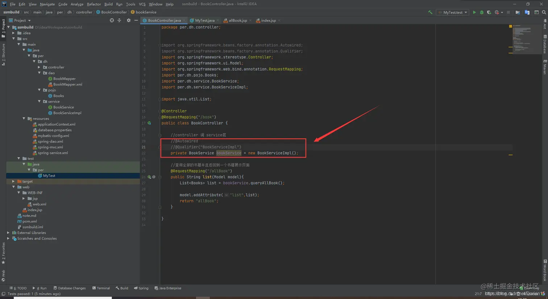Click Collapse All icon in Project panel
Viewport: 548px width, 299px height.
click(119, 21)
